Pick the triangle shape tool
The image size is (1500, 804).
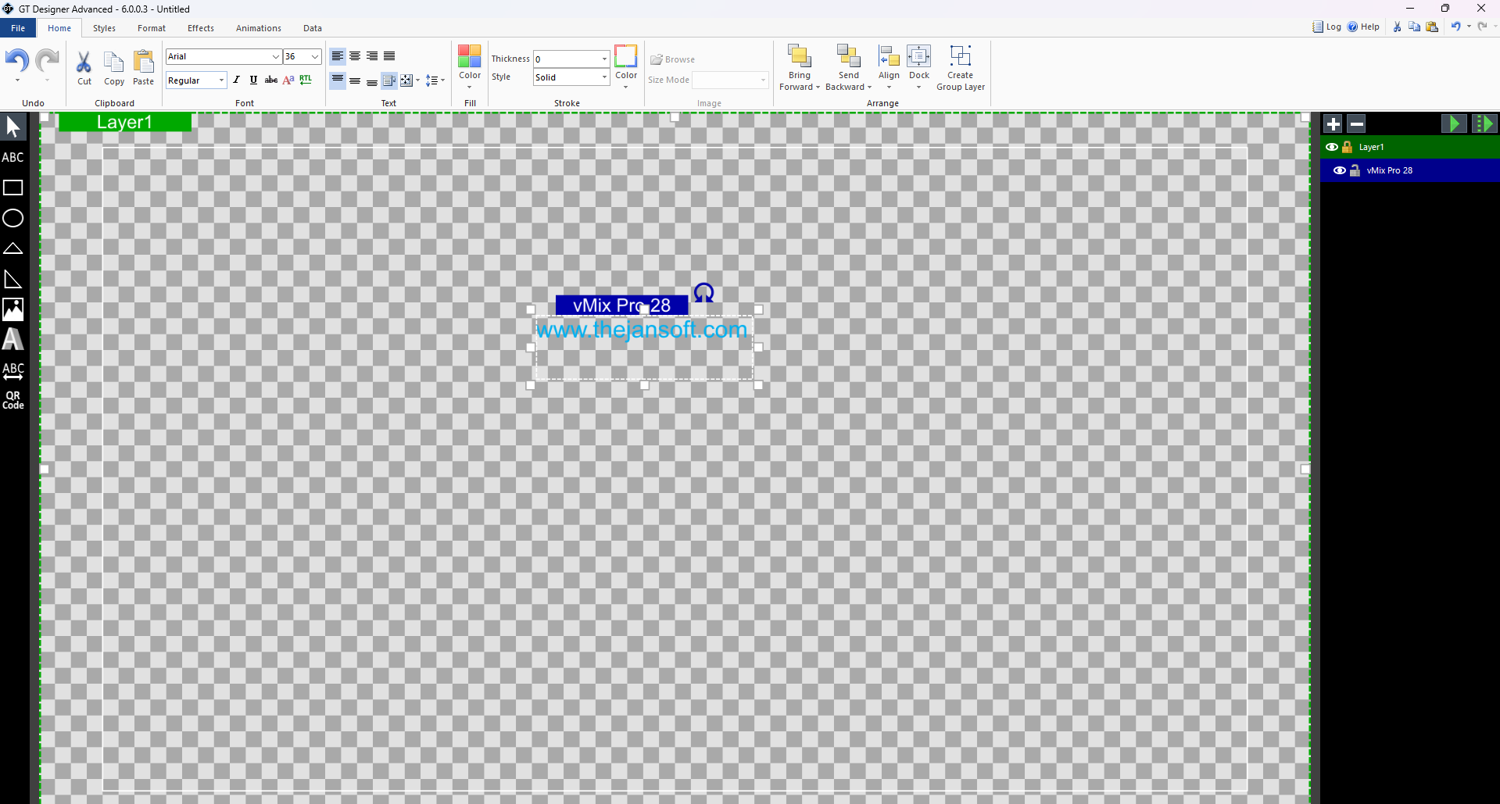coord(13,248)
